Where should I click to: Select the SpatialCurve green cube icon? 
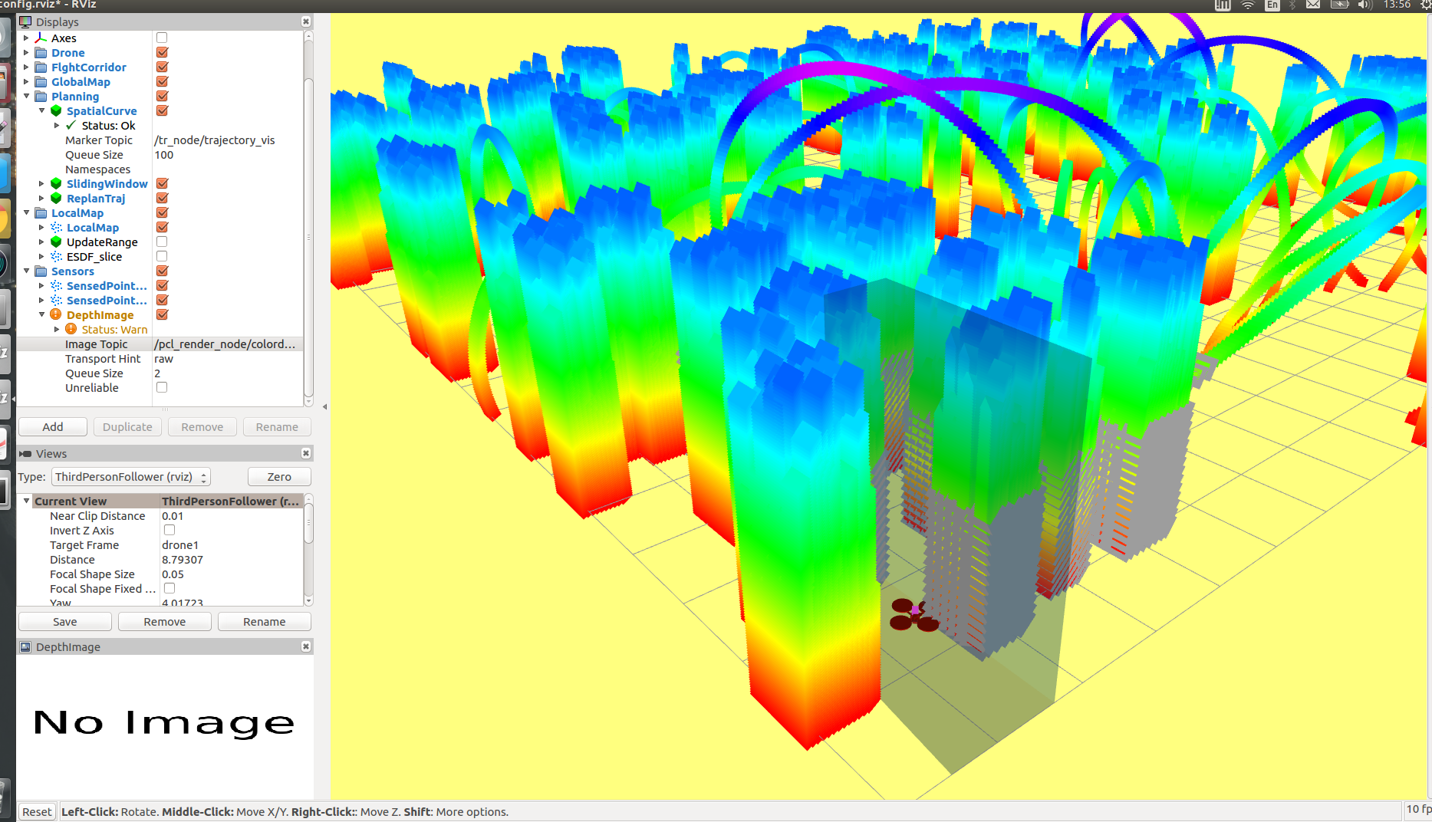coord(56,110)
